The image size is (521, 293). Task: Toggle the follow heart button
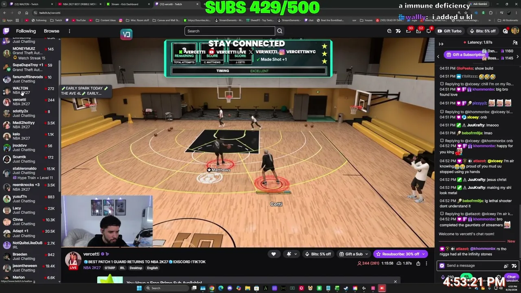[x=274, y=254]
